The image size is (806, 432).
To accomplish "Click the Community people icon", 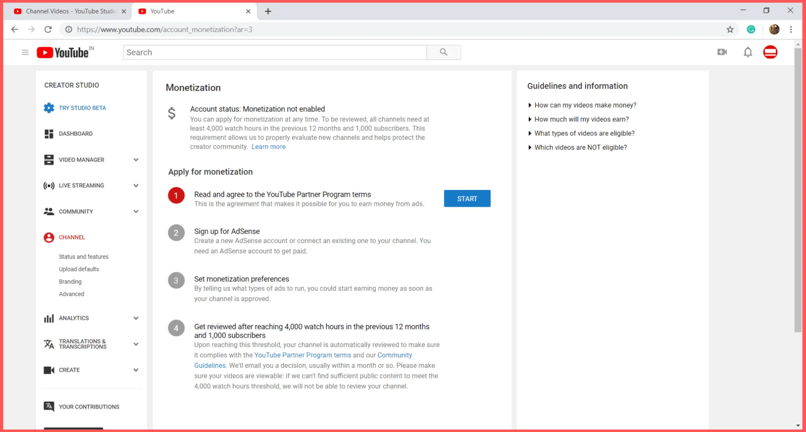I will coord(49,211).
